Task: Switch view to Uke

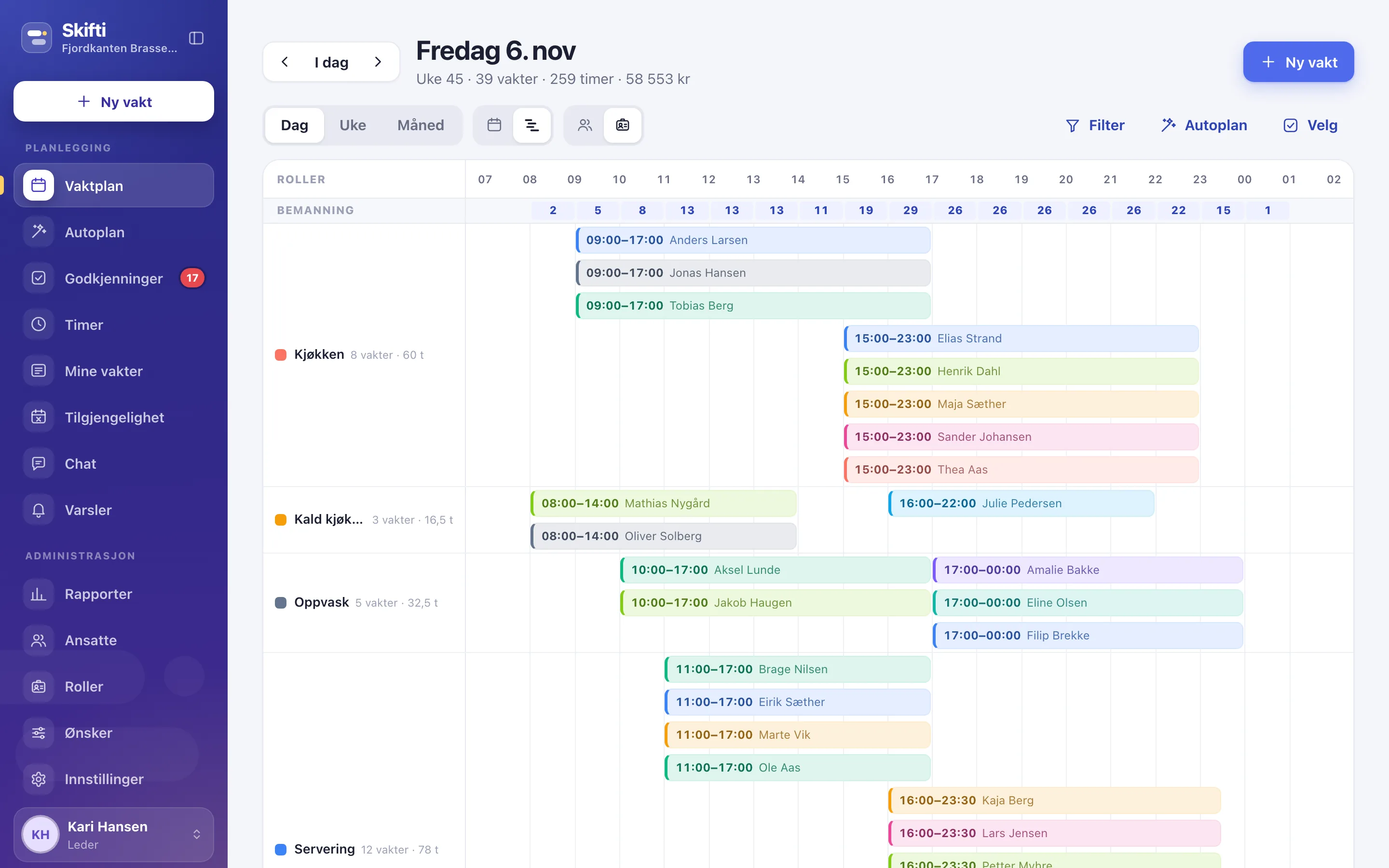Action: pos(353,125)
